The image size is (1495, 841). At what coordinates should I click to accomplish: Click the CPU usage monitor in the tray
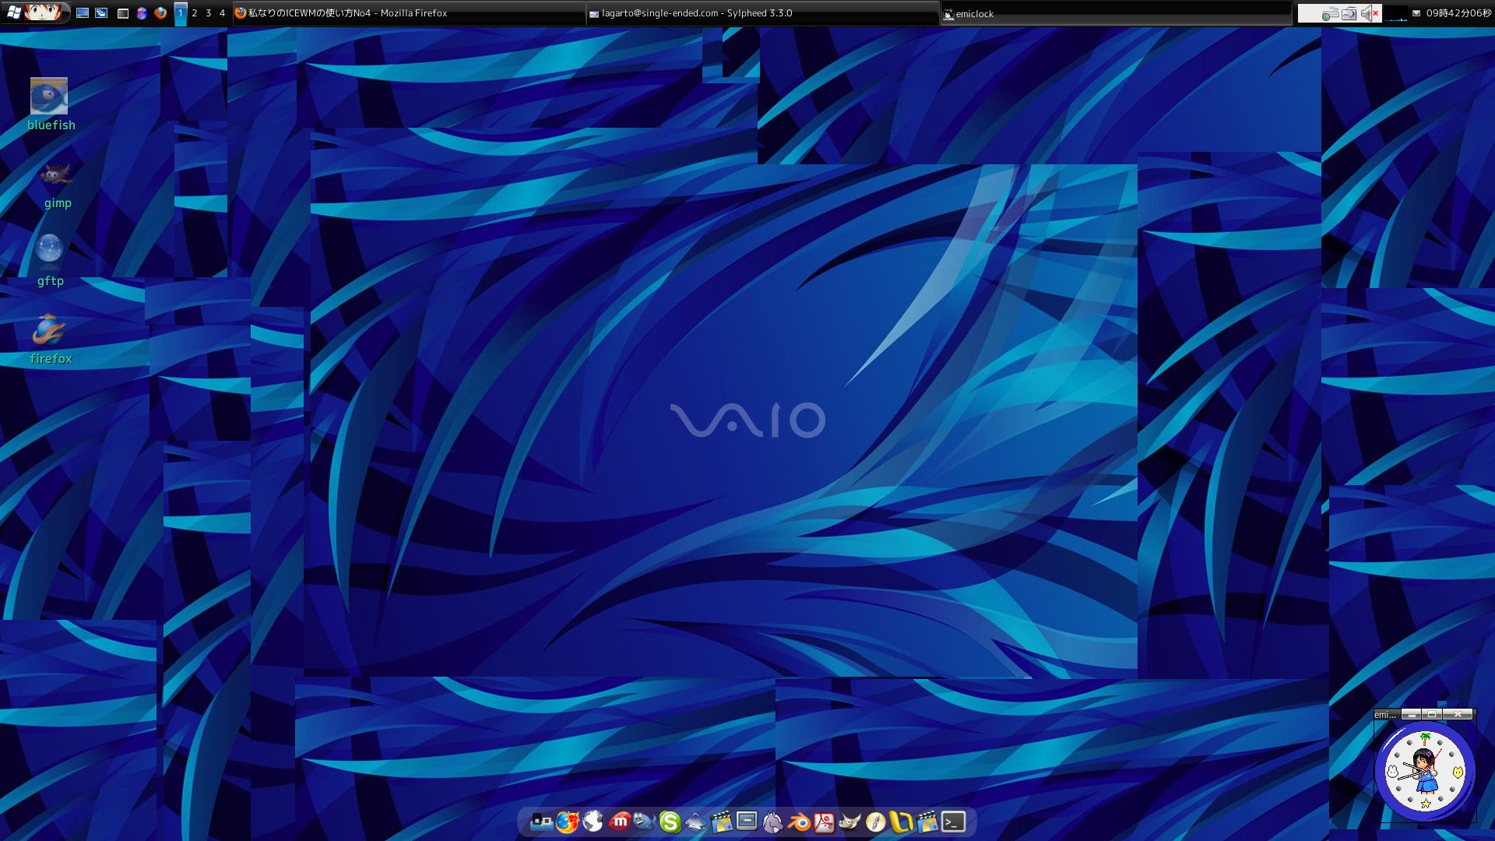[1396, 13]
